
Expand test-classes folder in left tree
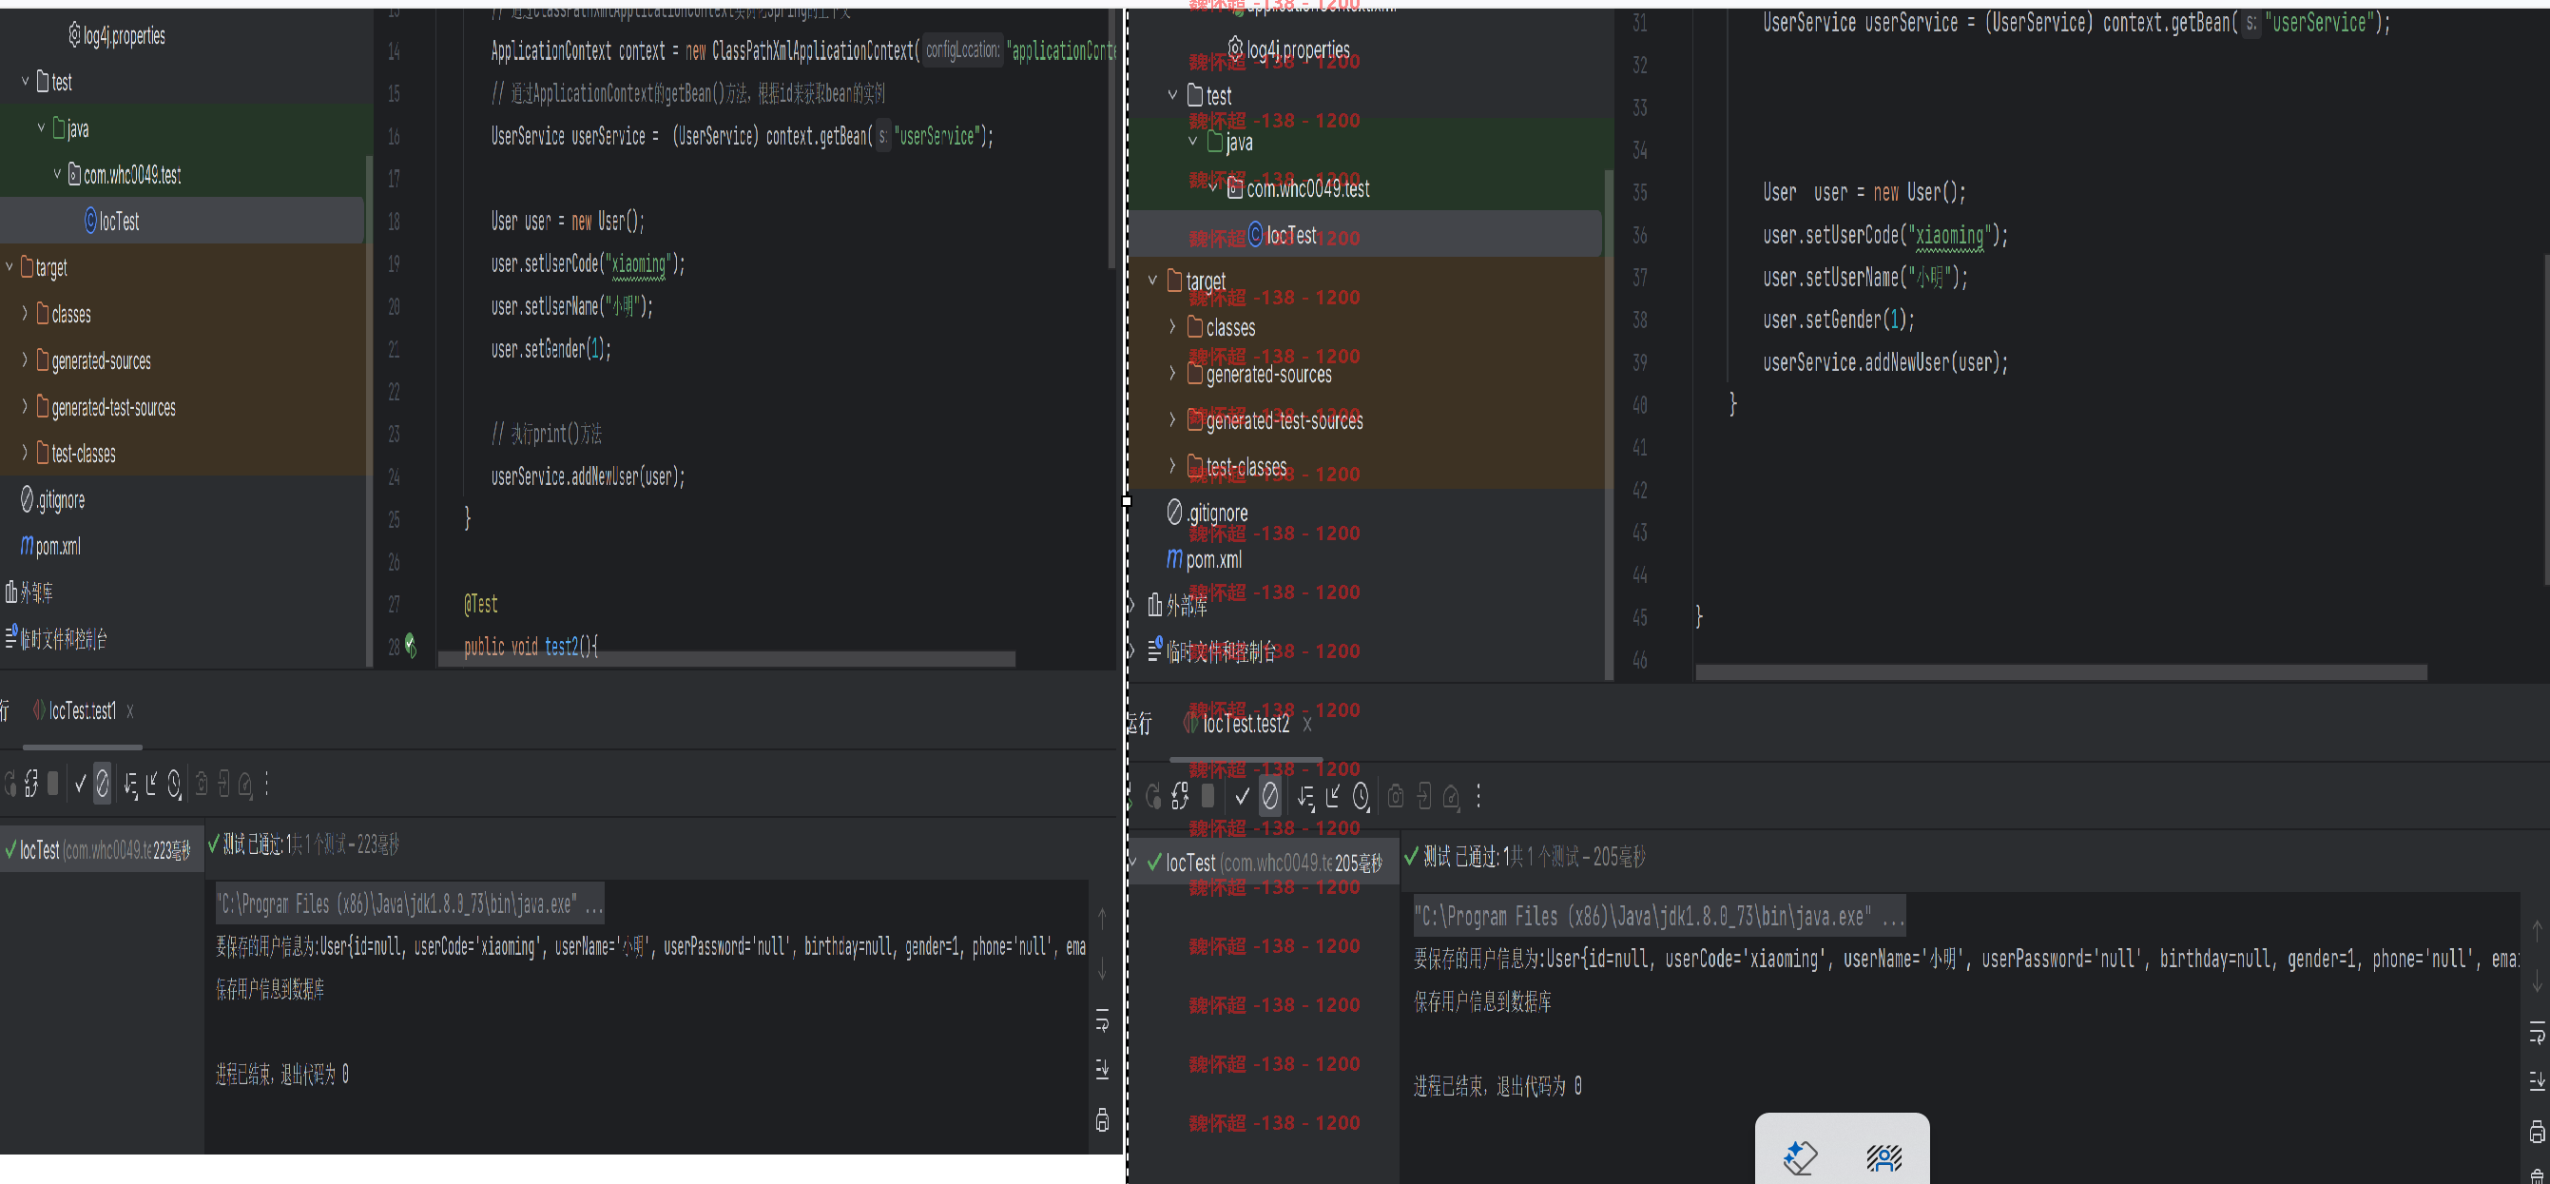pyautogui.click(x=26, y=454)
